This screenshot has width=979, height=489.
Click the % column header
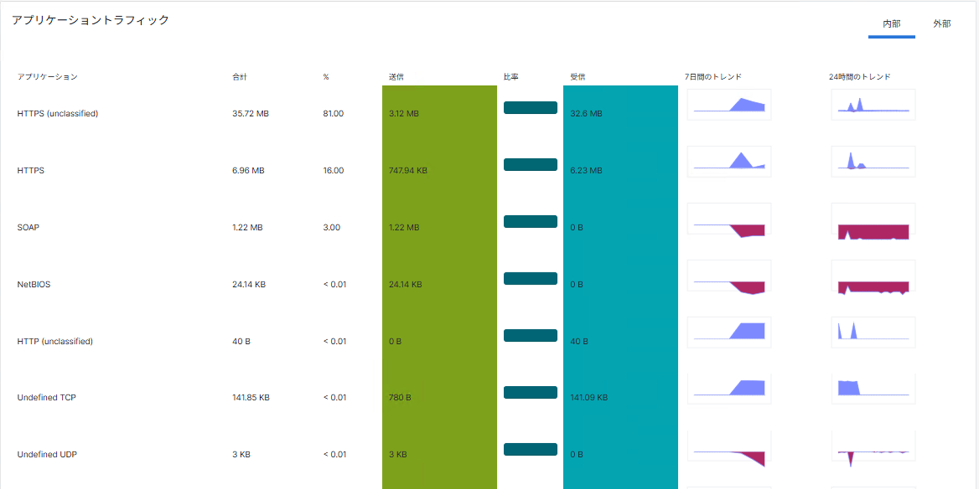(x=326, y=77)
